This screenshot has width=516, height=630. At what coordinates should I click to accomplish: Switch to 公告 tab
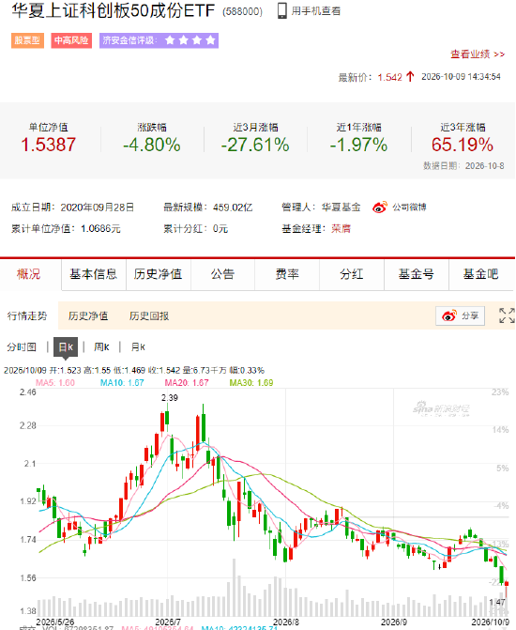coord(222,274)
